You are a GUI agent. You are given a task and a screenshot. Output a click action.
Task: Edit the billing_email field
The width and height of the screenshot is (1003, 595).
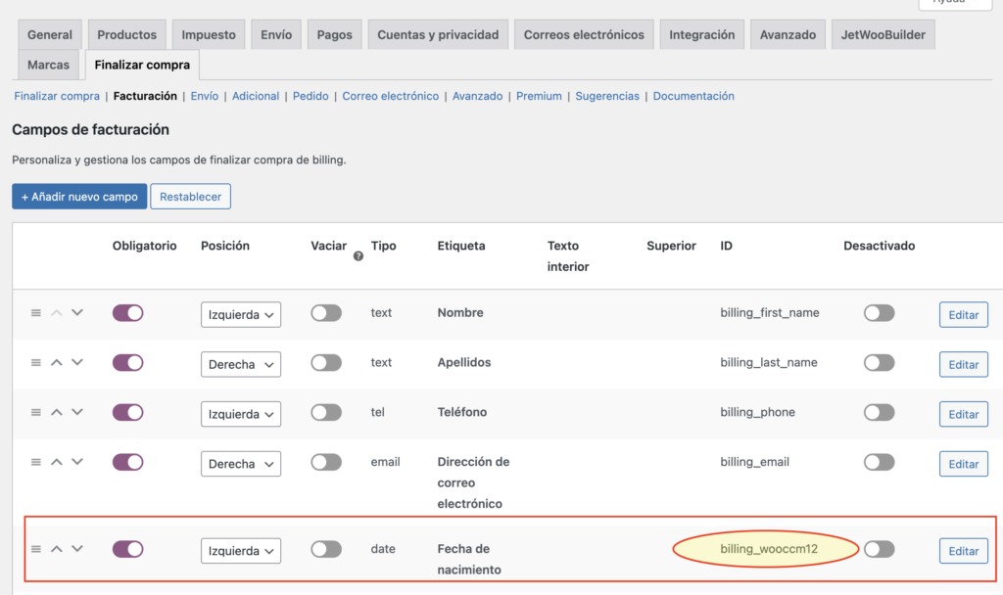963,464
